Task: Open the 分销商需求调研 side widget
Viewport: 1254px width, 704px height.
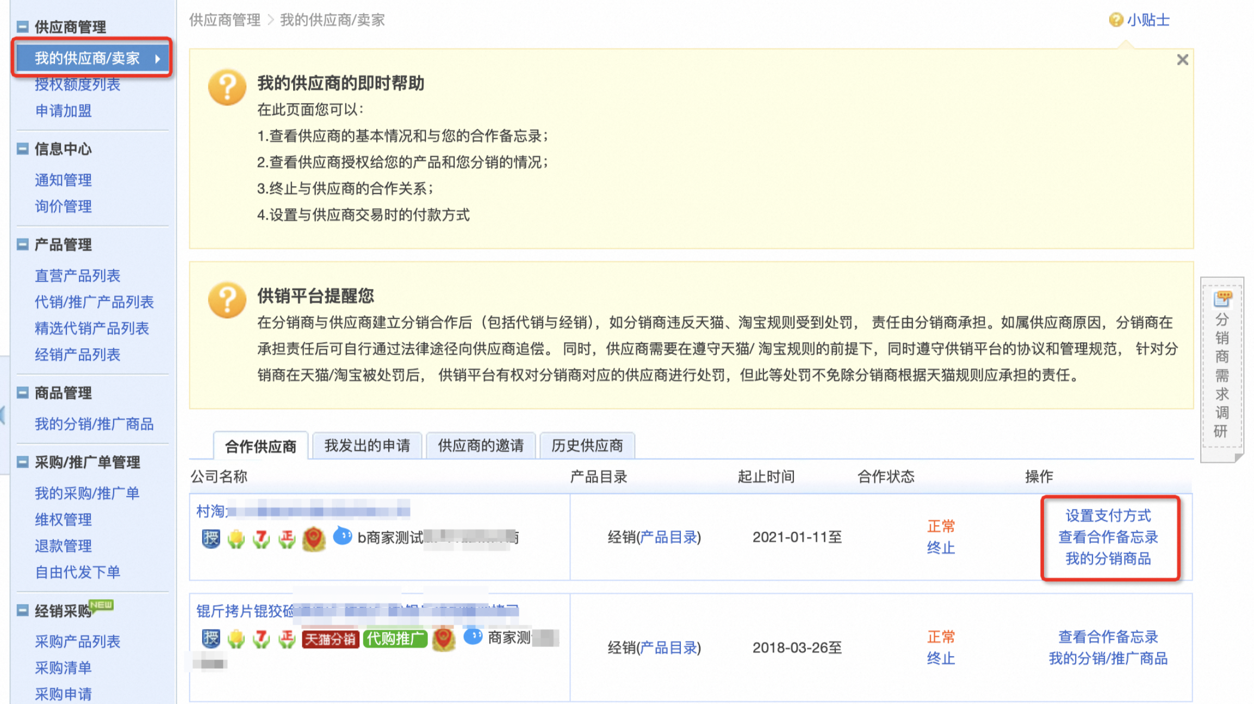Action: coord(1222,369)
